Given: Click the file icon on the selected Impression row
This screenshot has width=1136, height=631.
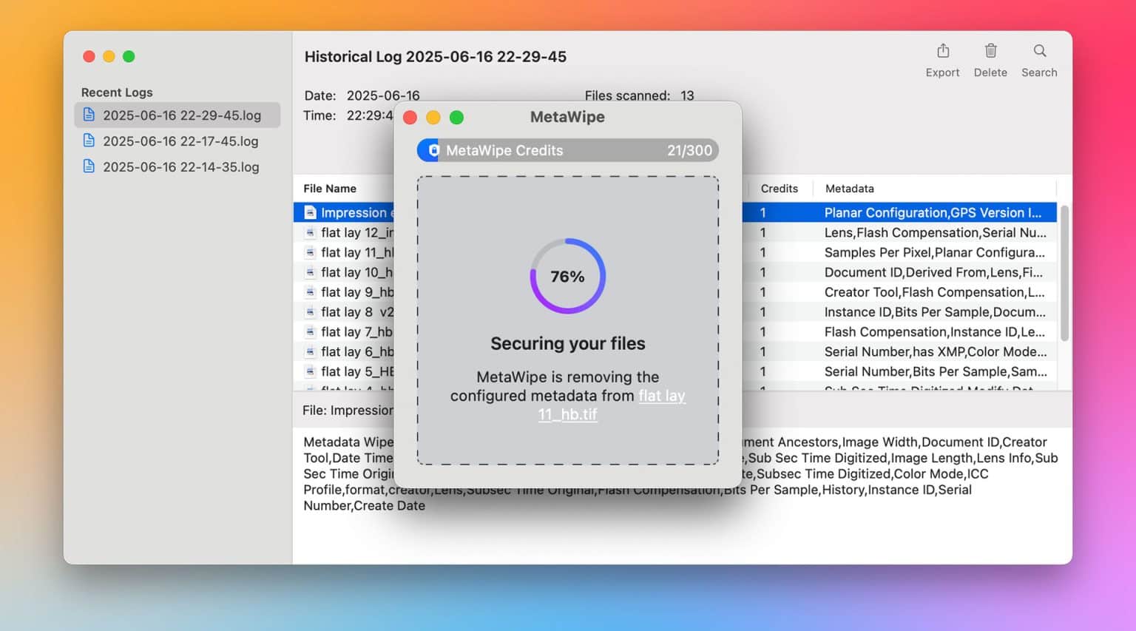Looking at the screenshot, I should 310,212.
